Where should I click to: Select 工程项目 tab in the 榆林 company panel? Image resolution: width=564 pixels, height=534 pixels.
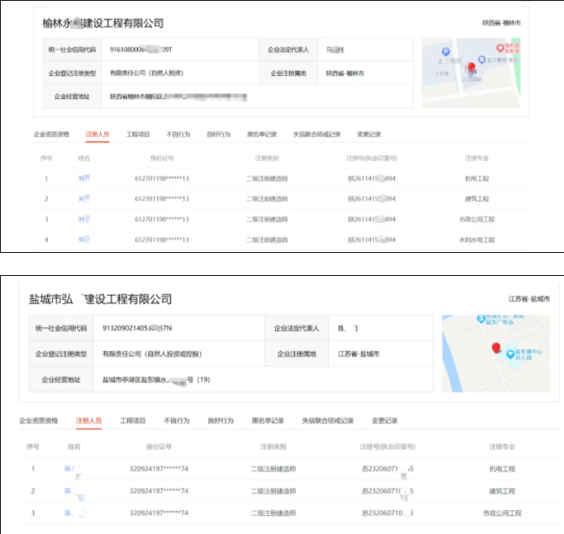pos(138,134)
